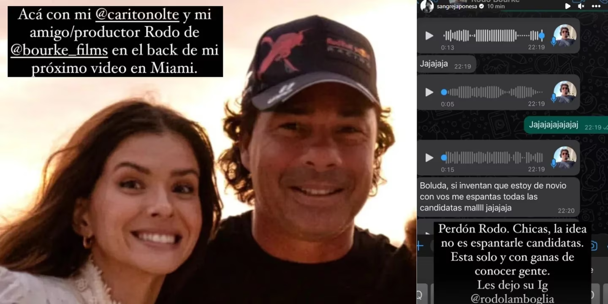Tap sender avatar on the 0:13 voice note
608x304 pixels.
tap(565, 35)
